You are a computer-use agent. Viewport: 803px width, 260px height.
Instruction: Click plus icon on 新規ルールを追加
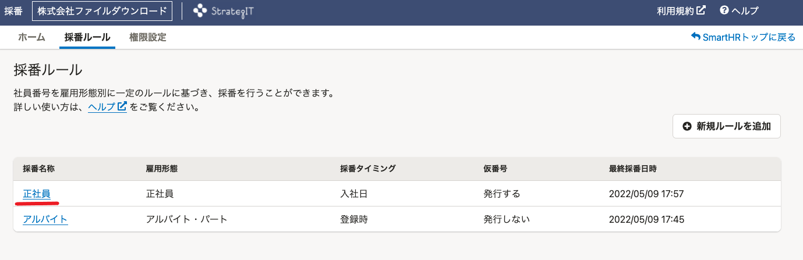(x=687, y=126)
